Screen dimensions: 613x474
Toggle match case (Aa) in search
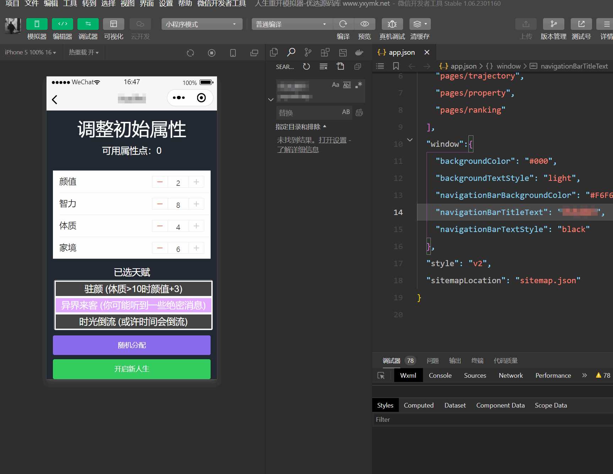[x=335, y=85]
